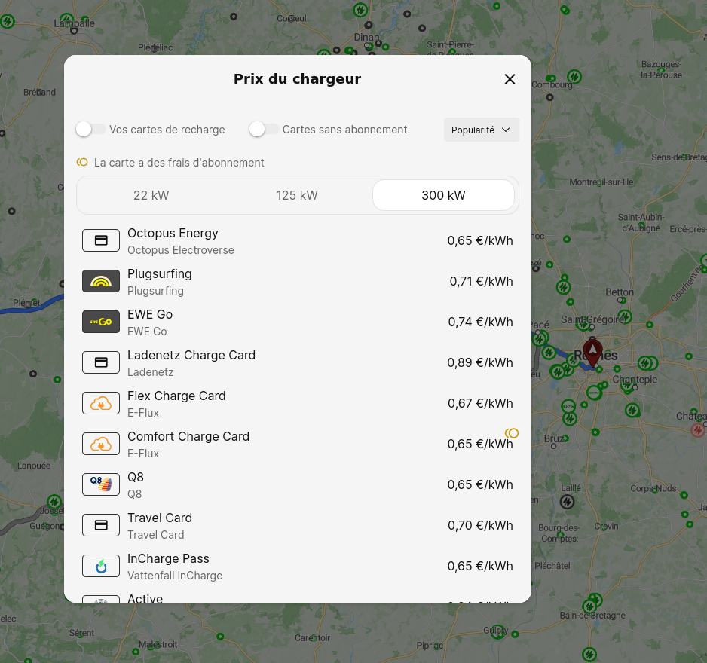Viewport: 707px width, 663px height.
Task: Open the Popularité sort dropdown
Action: 481,130
